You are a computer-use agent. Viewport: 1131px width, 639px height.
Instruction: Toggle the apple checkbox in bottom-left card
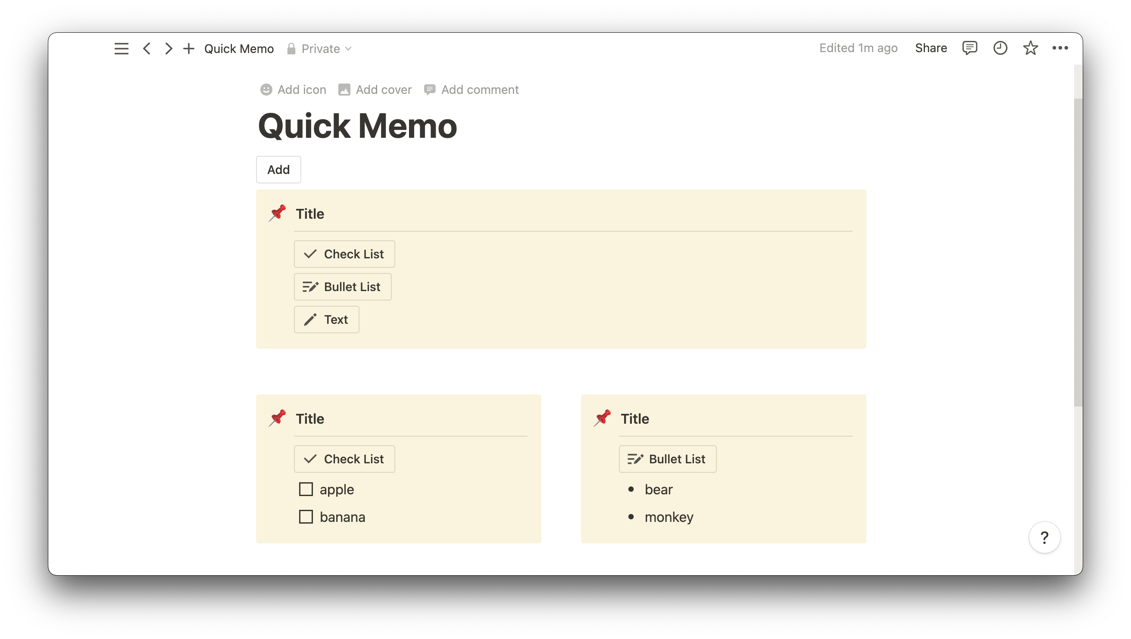(x=306, y=489)
